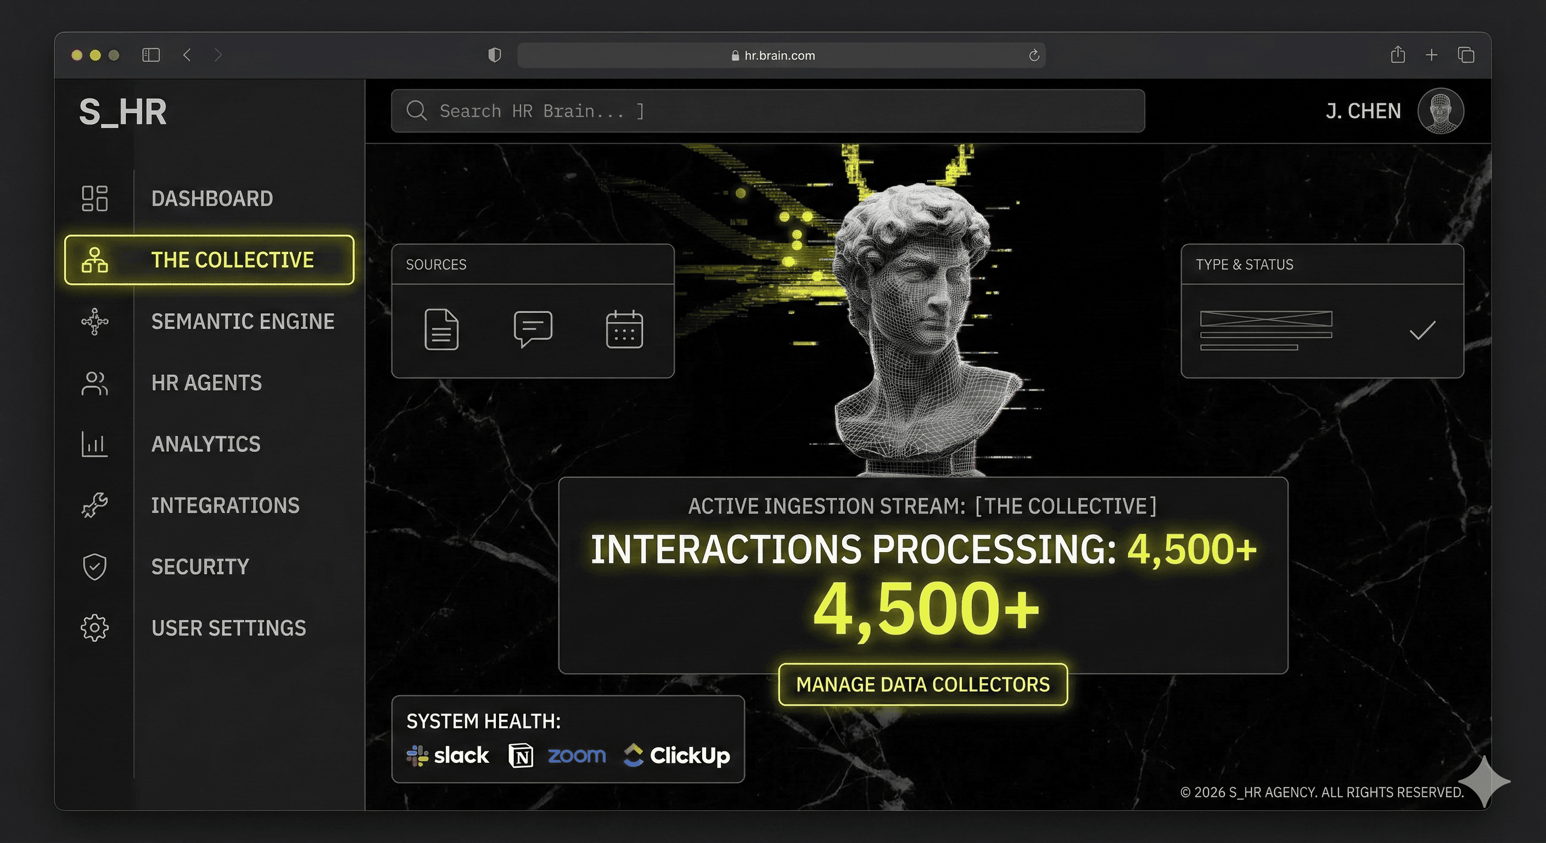Open the J. Chen profile avatar

1441,111
